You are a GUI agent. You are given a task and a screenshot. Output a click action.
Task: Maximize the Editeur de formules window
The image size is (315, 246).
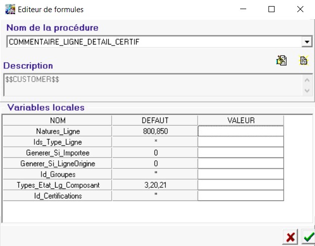272,9
